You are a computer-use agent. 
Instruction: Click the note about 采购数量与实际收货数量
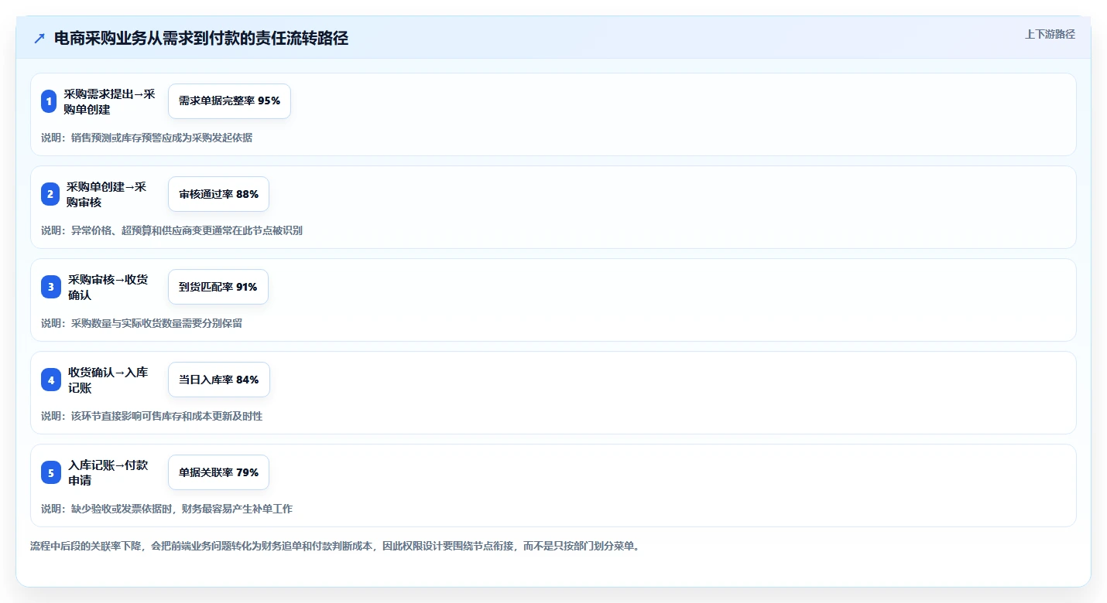coord(142,323)
